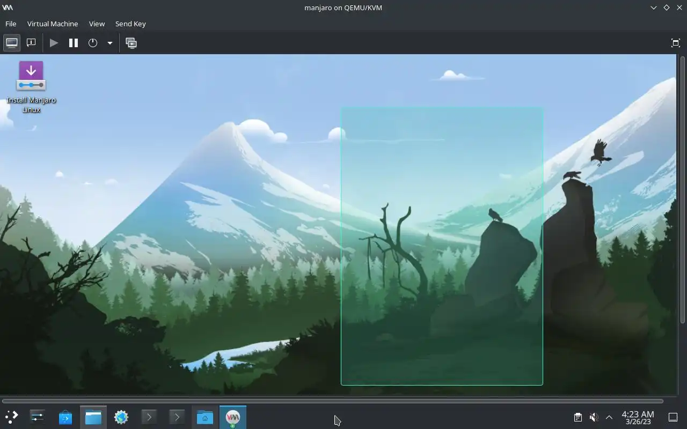The image size is (687, 429).
Task: Open the View menu
Action: (x=97, y=24)
